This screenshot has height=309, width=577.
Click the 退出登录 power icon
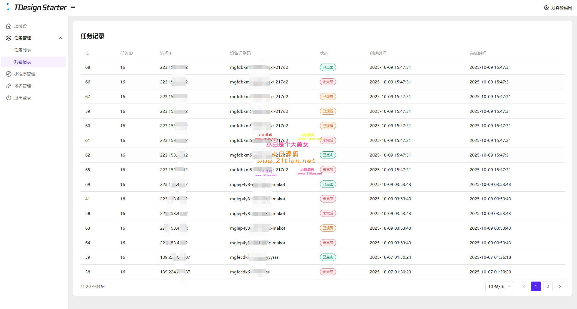(x=9, y=98)
